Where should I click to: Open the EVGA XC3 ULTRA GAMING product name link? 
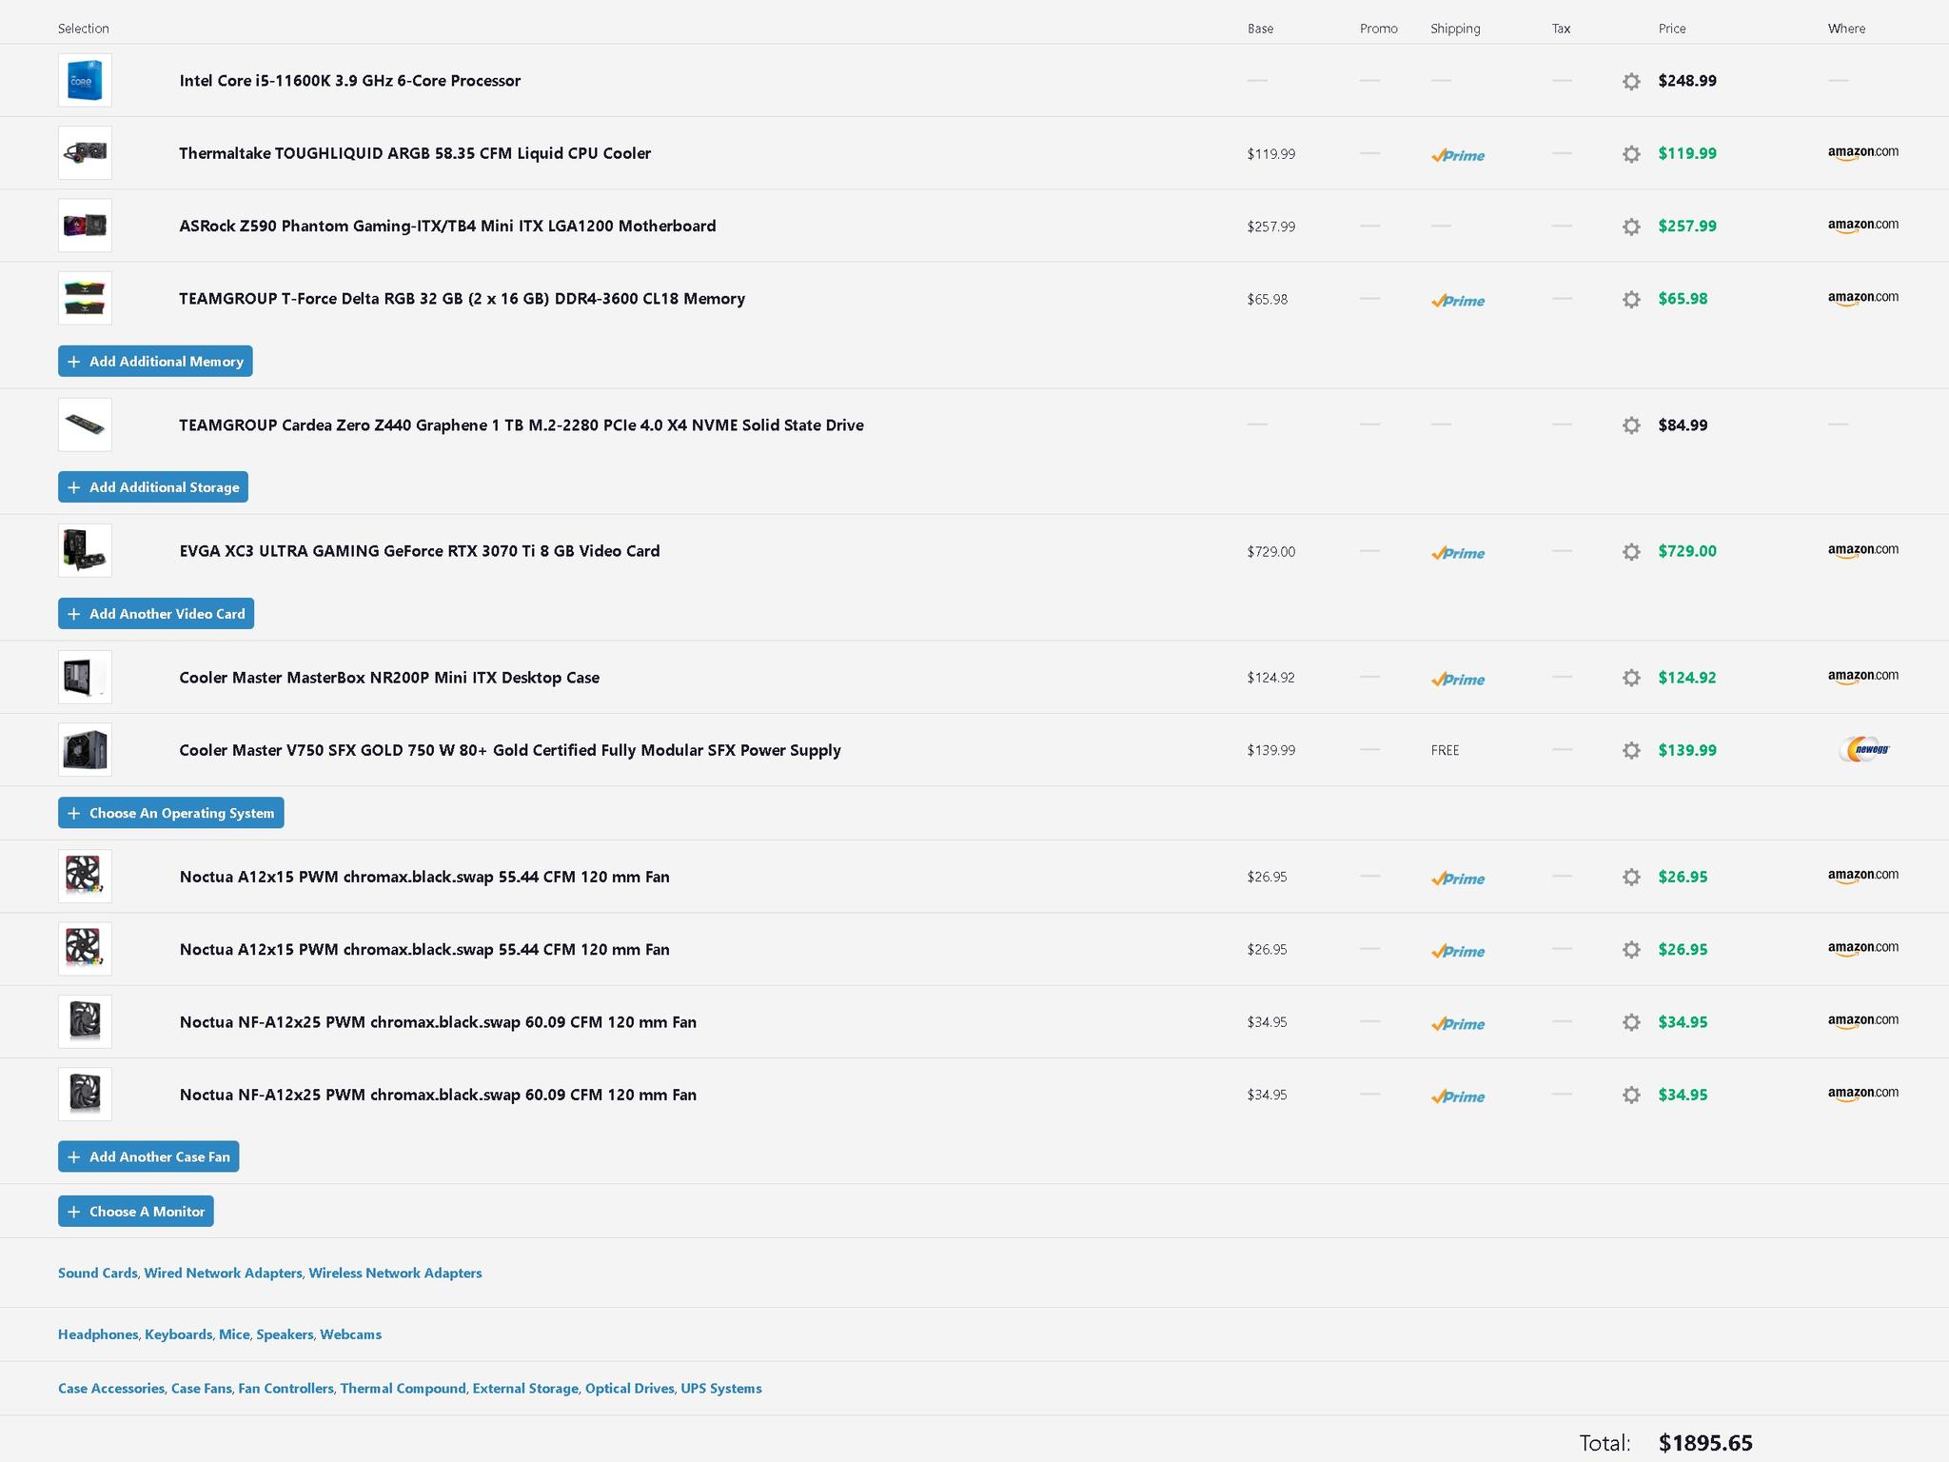tap(420, 551)
